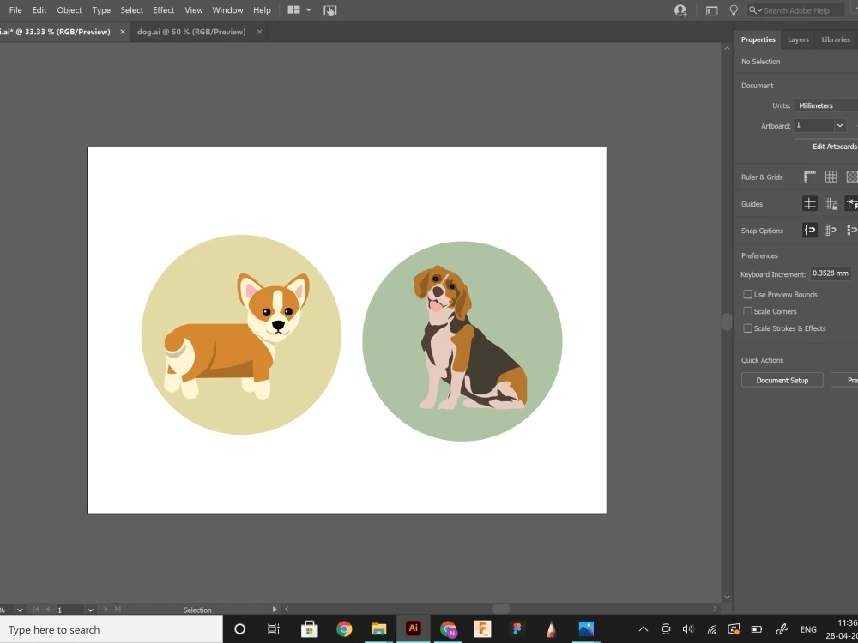Open the Units dropdown showing Millimeters
The width and height of the screenshot is (858, 643).
click(826, 105)
